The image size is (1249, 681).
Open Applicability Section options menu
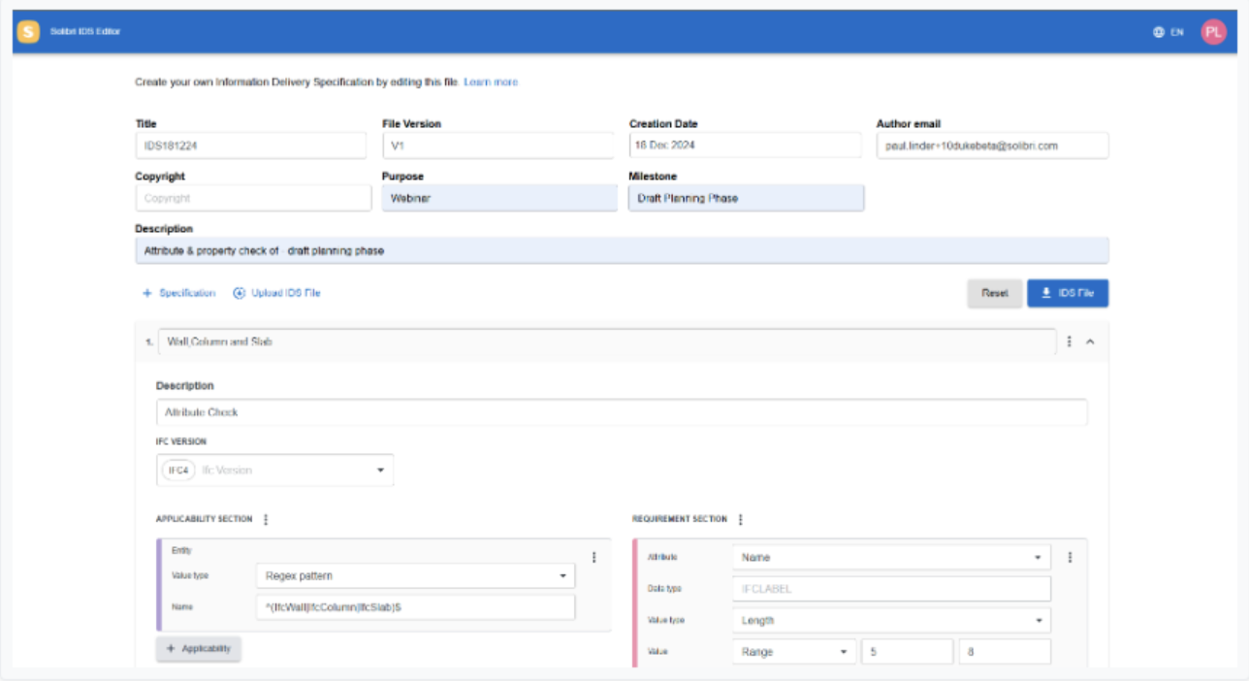tap(266, 519)
